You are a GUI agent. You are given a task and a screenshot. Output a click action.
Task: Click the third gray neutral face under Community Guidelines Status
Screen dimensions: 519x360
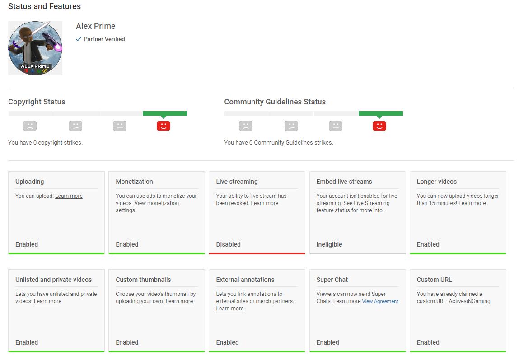pos(336,126)
